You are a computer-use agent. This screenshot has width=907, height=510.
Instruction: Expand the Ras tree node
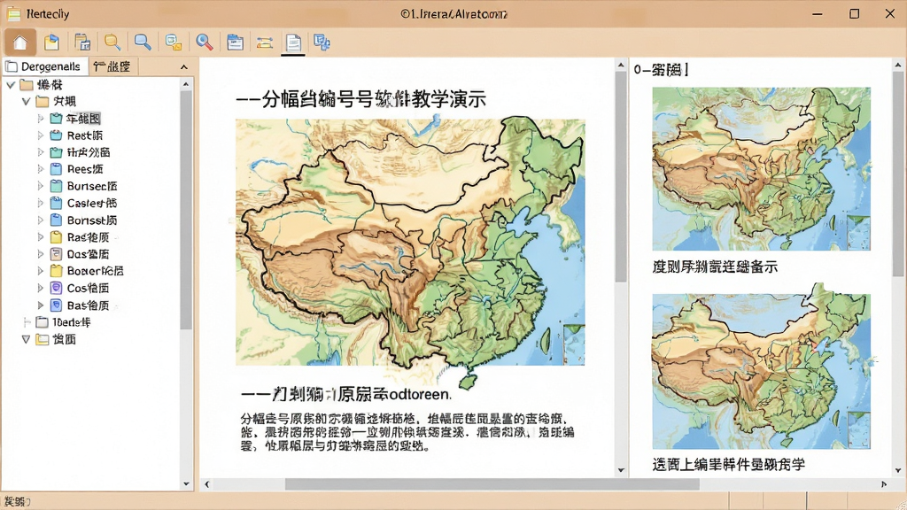coord(41,237)
